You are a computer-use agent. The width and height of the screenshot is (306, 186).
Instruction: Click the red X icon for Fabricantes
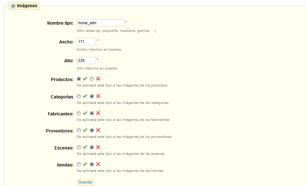tap(98, 113)
